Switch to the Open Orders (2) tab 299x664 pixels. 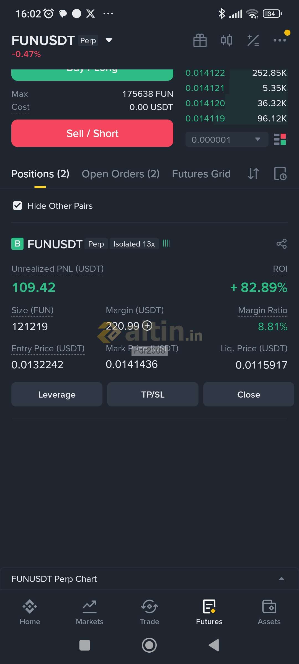(120, 174)
